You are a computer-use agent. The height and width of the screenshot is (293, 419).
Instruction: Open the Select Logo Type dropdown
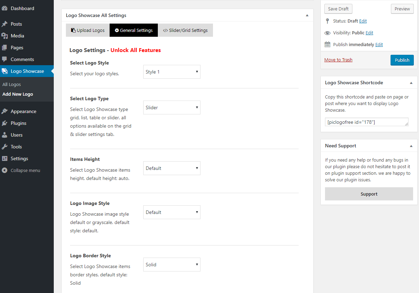click(172, 107)
